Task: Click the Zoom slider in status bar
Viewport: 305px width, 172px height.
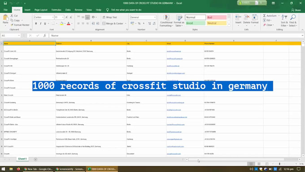Action: (x=284, y=164)
